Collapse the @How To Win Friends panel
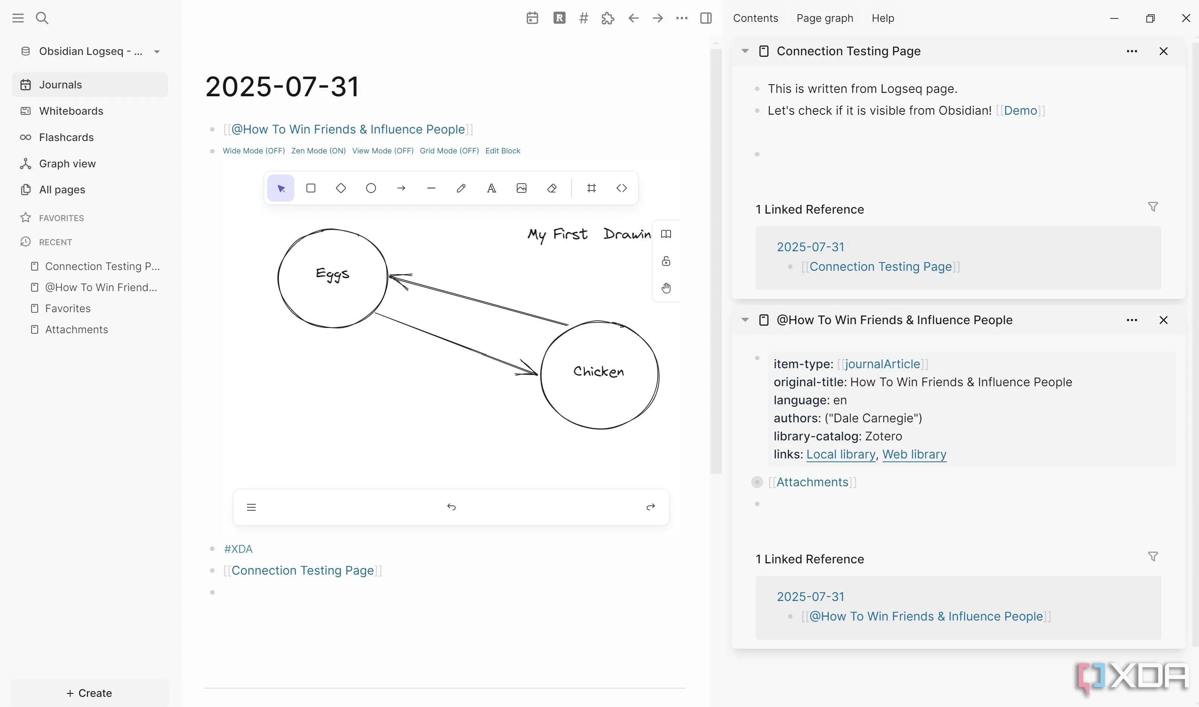This screenshot has width=1199, height=707. click(745, 320)
